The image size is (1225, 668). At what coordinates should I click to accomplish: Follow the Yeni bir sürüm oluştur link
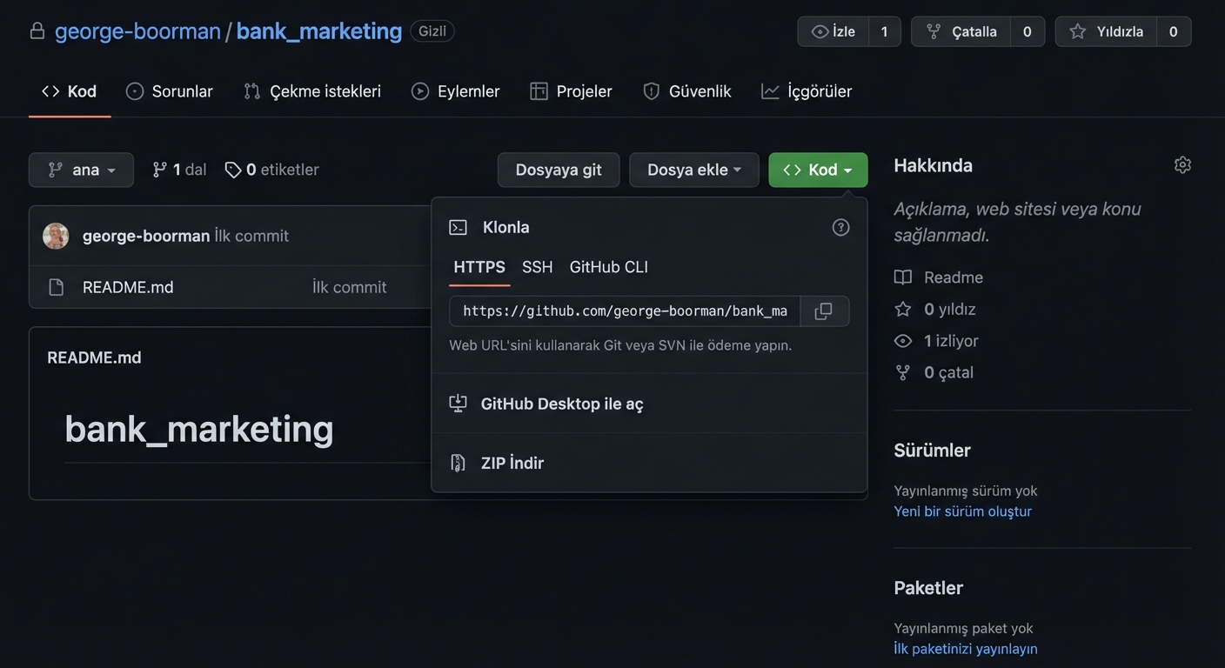pyautogui.click(x=963, y=511)
